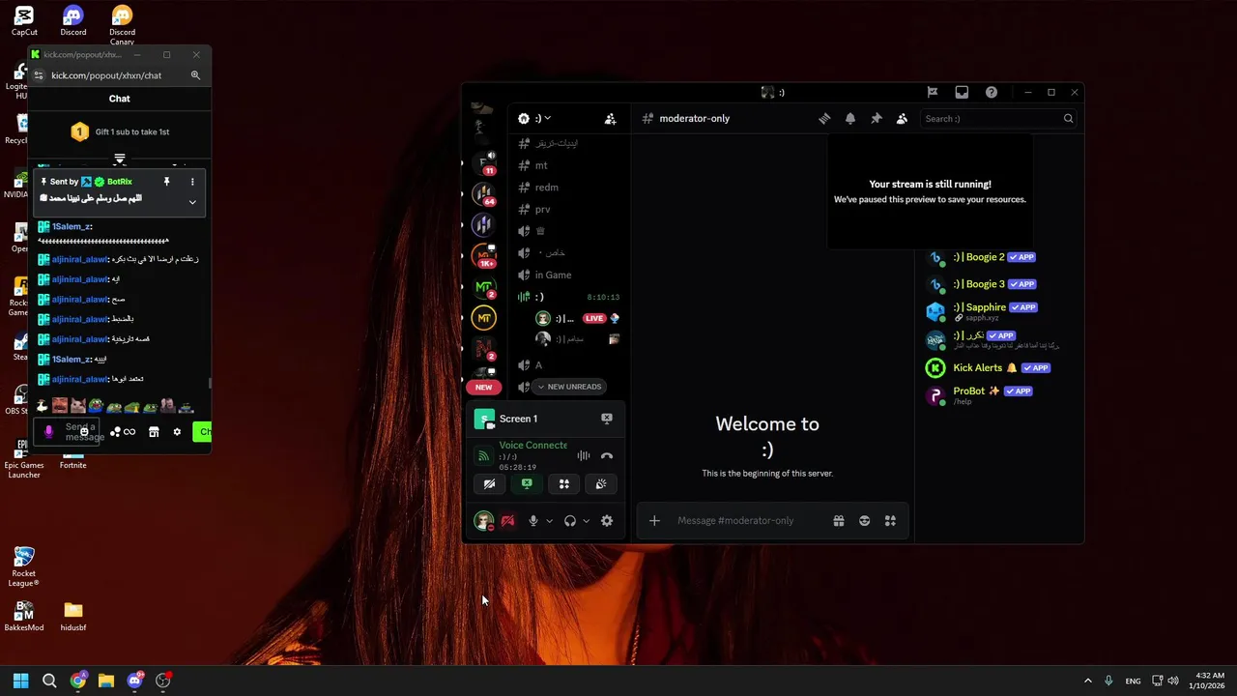Select ProBot in member list
The image size is (1237, 696).
point(999,394)
